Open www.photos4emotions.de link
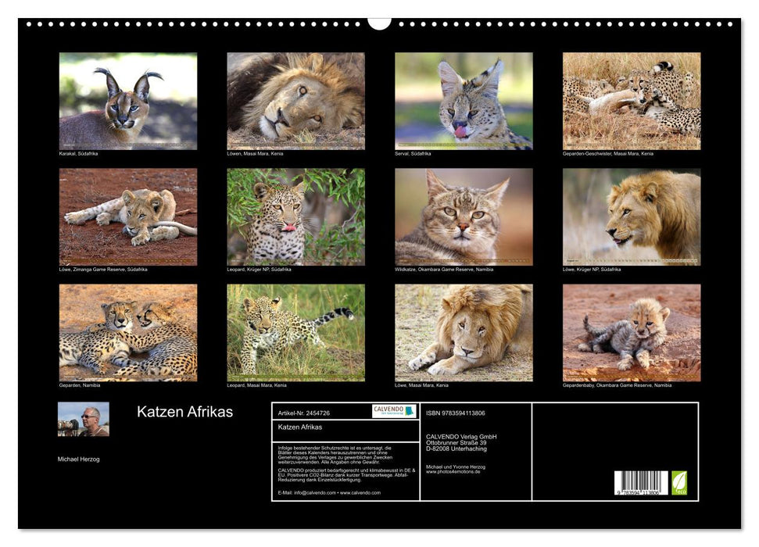Viewport: 759px width, 547px height. coord(453,471)
